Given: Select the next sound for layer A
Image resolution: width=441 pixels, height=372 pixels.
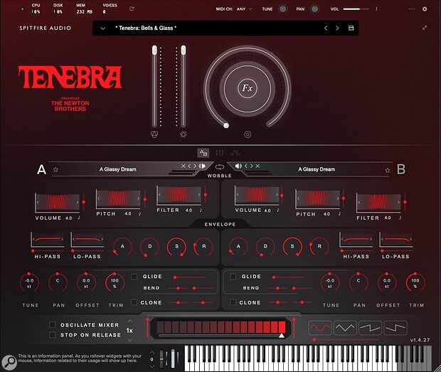Looking at the screenshot, I should [x=195, y=166].
